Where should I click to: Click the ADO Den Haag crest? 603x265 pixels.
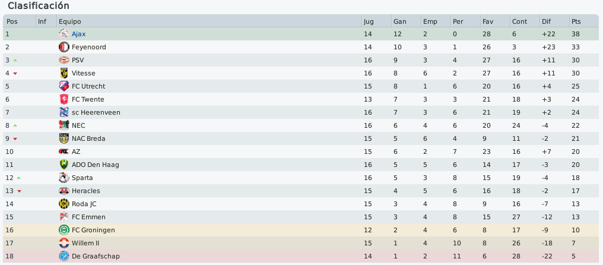[64, 165]
